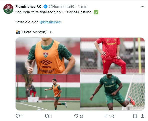Viewport: 148px width, 121px height.
Task: Open the @FluminenseFC handle link
Action: 62,7
